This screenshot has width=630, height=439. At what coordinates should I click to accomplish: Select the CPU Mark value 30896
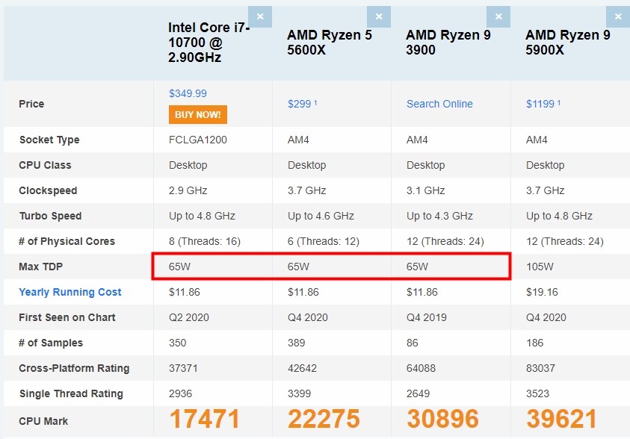(x=442, y=419)
